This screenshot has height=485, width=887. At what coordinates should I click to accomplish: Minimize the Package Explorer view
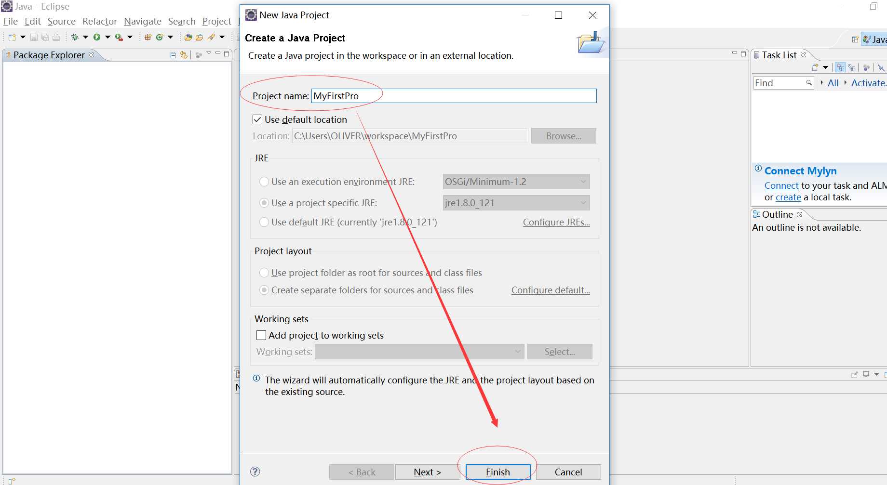[x=218, y=53]
